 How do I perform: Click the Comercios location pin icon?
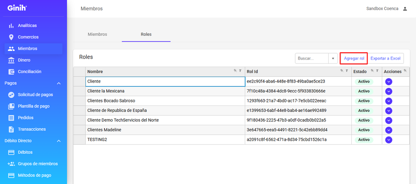pos(11,37)
